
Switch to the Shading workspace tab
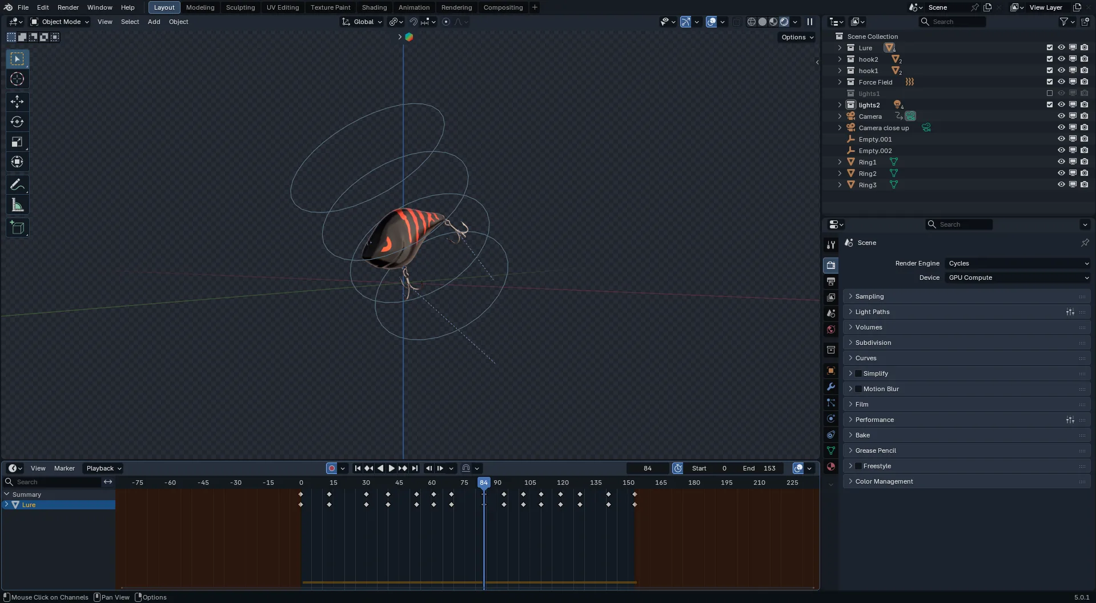(374, 7)
